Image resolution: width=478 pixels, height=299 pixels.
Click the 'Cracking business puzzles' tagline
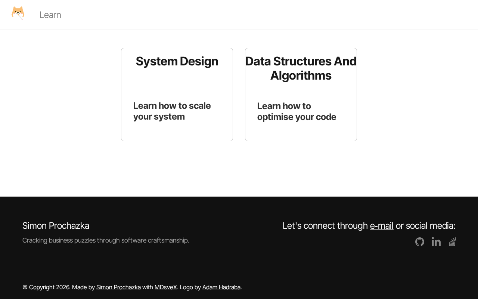(106, 240)
